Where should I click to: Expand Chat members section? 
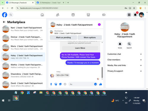125,60
